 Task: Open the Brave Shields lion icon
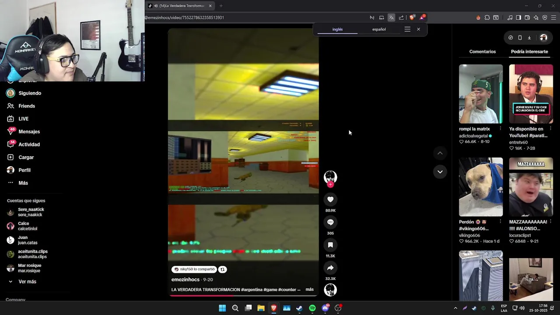pos(412,17)
